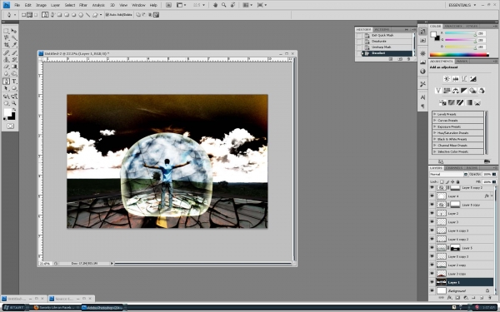Viewport: 500px width, 312px height.
Task: Select the Zoom tool in the toolbox
Action: pyautogui.click(x=13, y=103)
